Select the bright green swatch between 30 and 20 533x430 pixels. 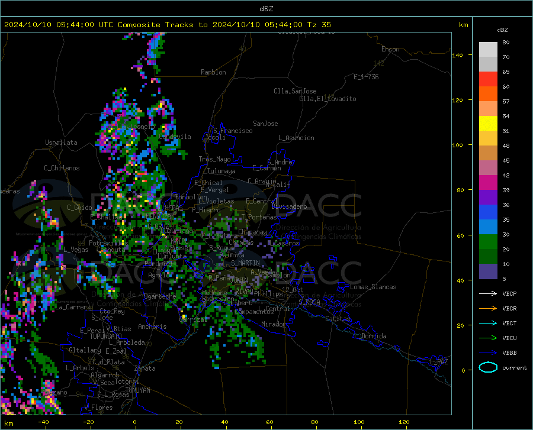coord(488,242)
